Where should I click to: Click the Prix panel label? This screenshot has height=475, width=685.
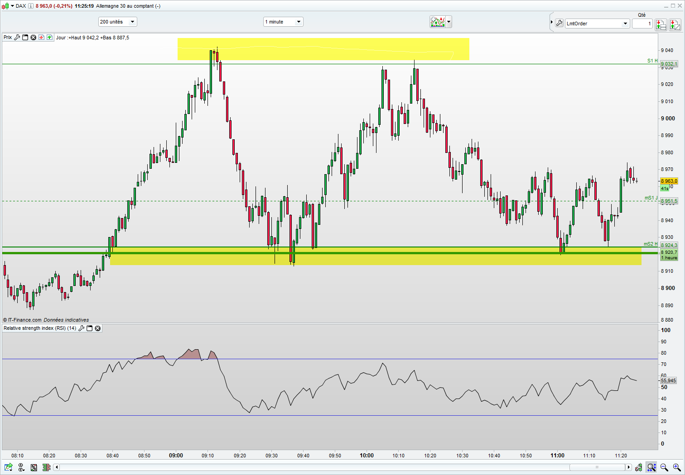(8, 38)
